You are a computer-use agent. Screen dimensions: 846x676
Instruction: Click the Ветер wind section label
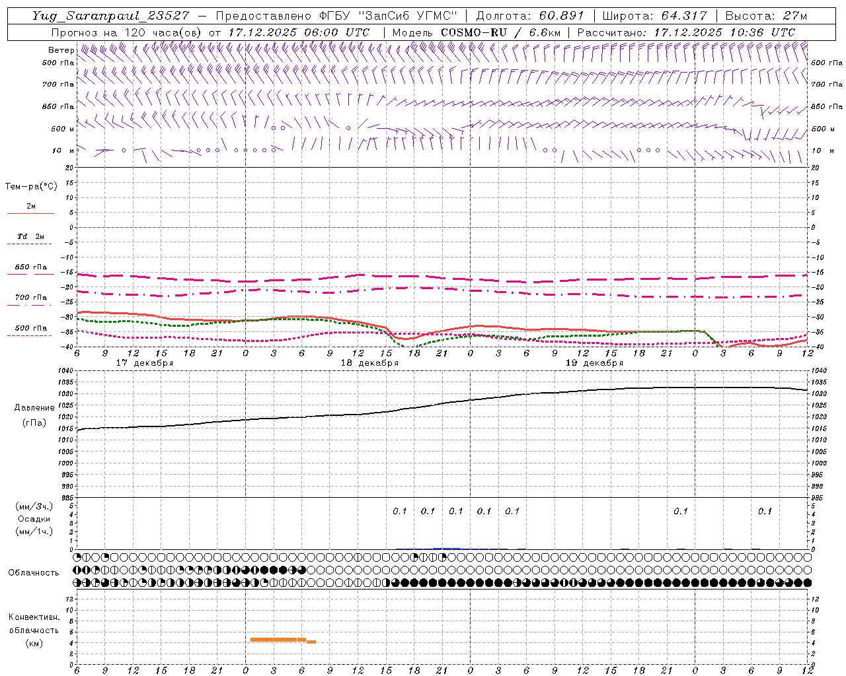61,50
